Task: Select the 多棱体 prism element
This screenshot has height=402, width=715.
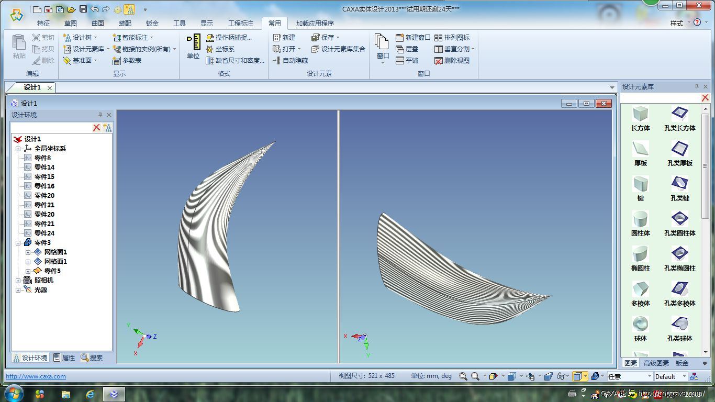Action: tap(641, 294)
